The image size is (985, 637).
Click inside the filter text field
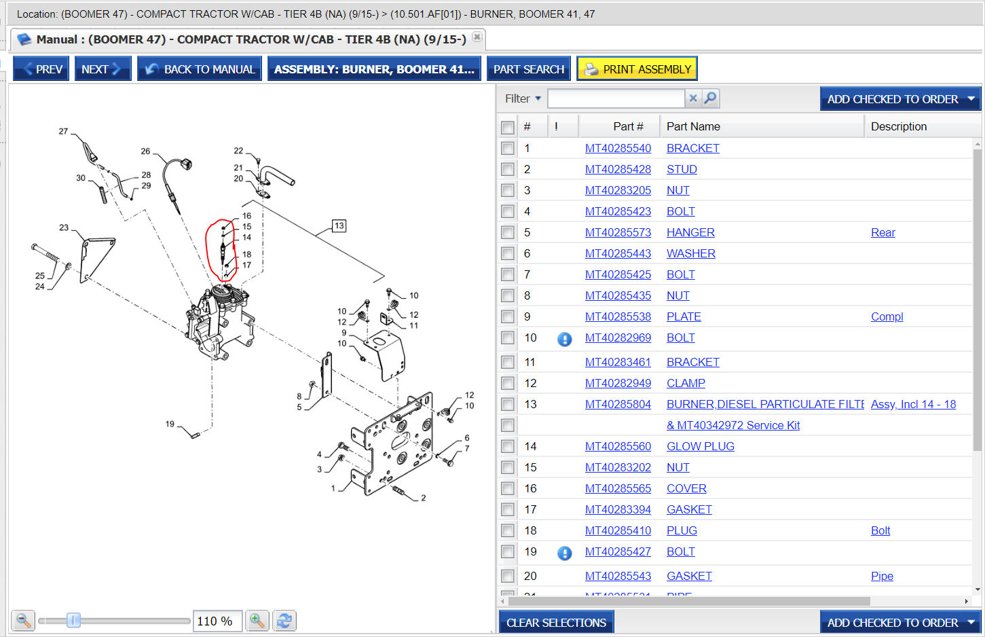[615, 99]
